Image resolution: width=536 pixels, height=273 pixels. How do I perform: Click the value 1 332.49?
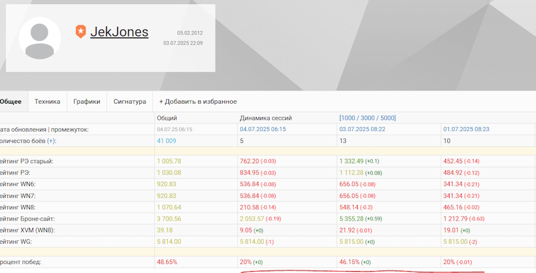click(x=352, y=161)
